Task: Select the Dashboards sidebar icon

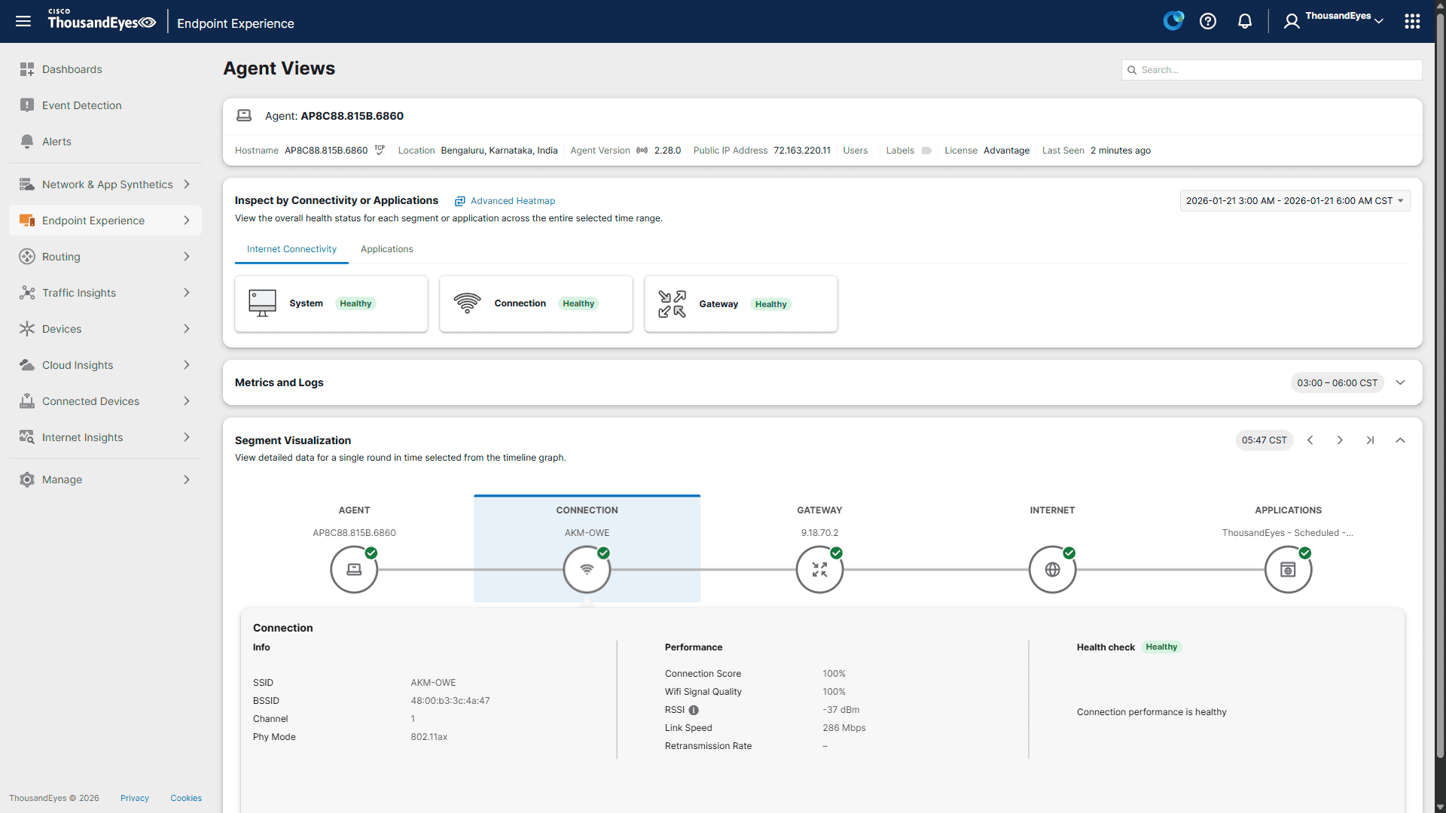Action: click(x=27, y=69)
